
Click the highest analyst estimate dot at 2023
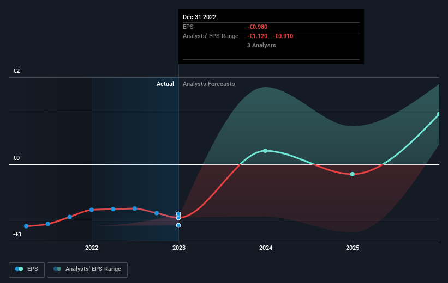[178, 214]
